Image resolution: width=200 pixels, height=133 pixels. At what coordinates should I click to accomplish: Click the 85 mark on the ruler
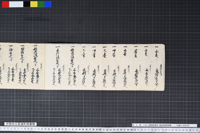click(49, 129)
